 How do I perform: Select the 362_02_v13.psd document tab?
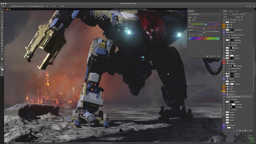[130, 9]
